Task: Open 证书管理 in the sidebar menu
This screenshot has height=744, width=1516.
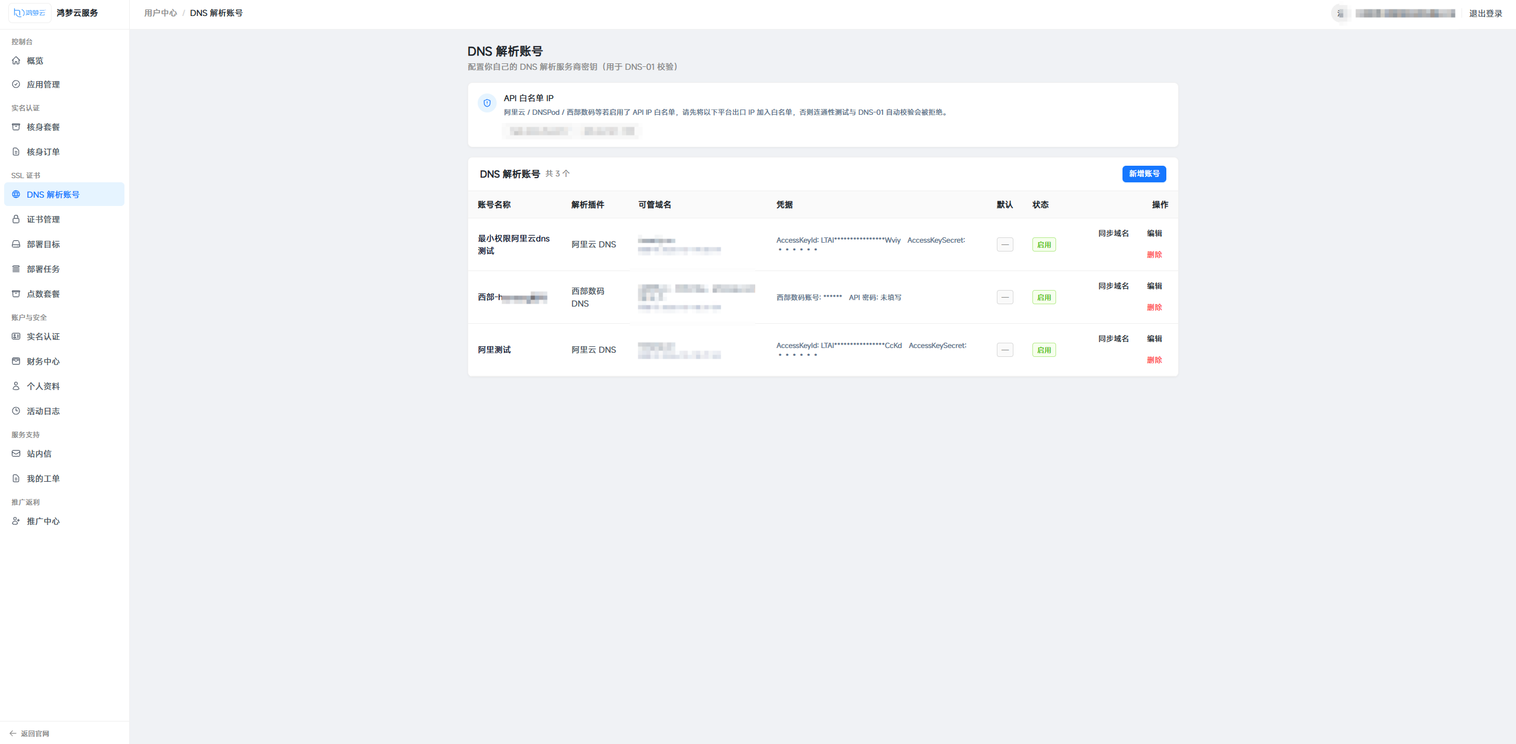Action: [64, 219]
